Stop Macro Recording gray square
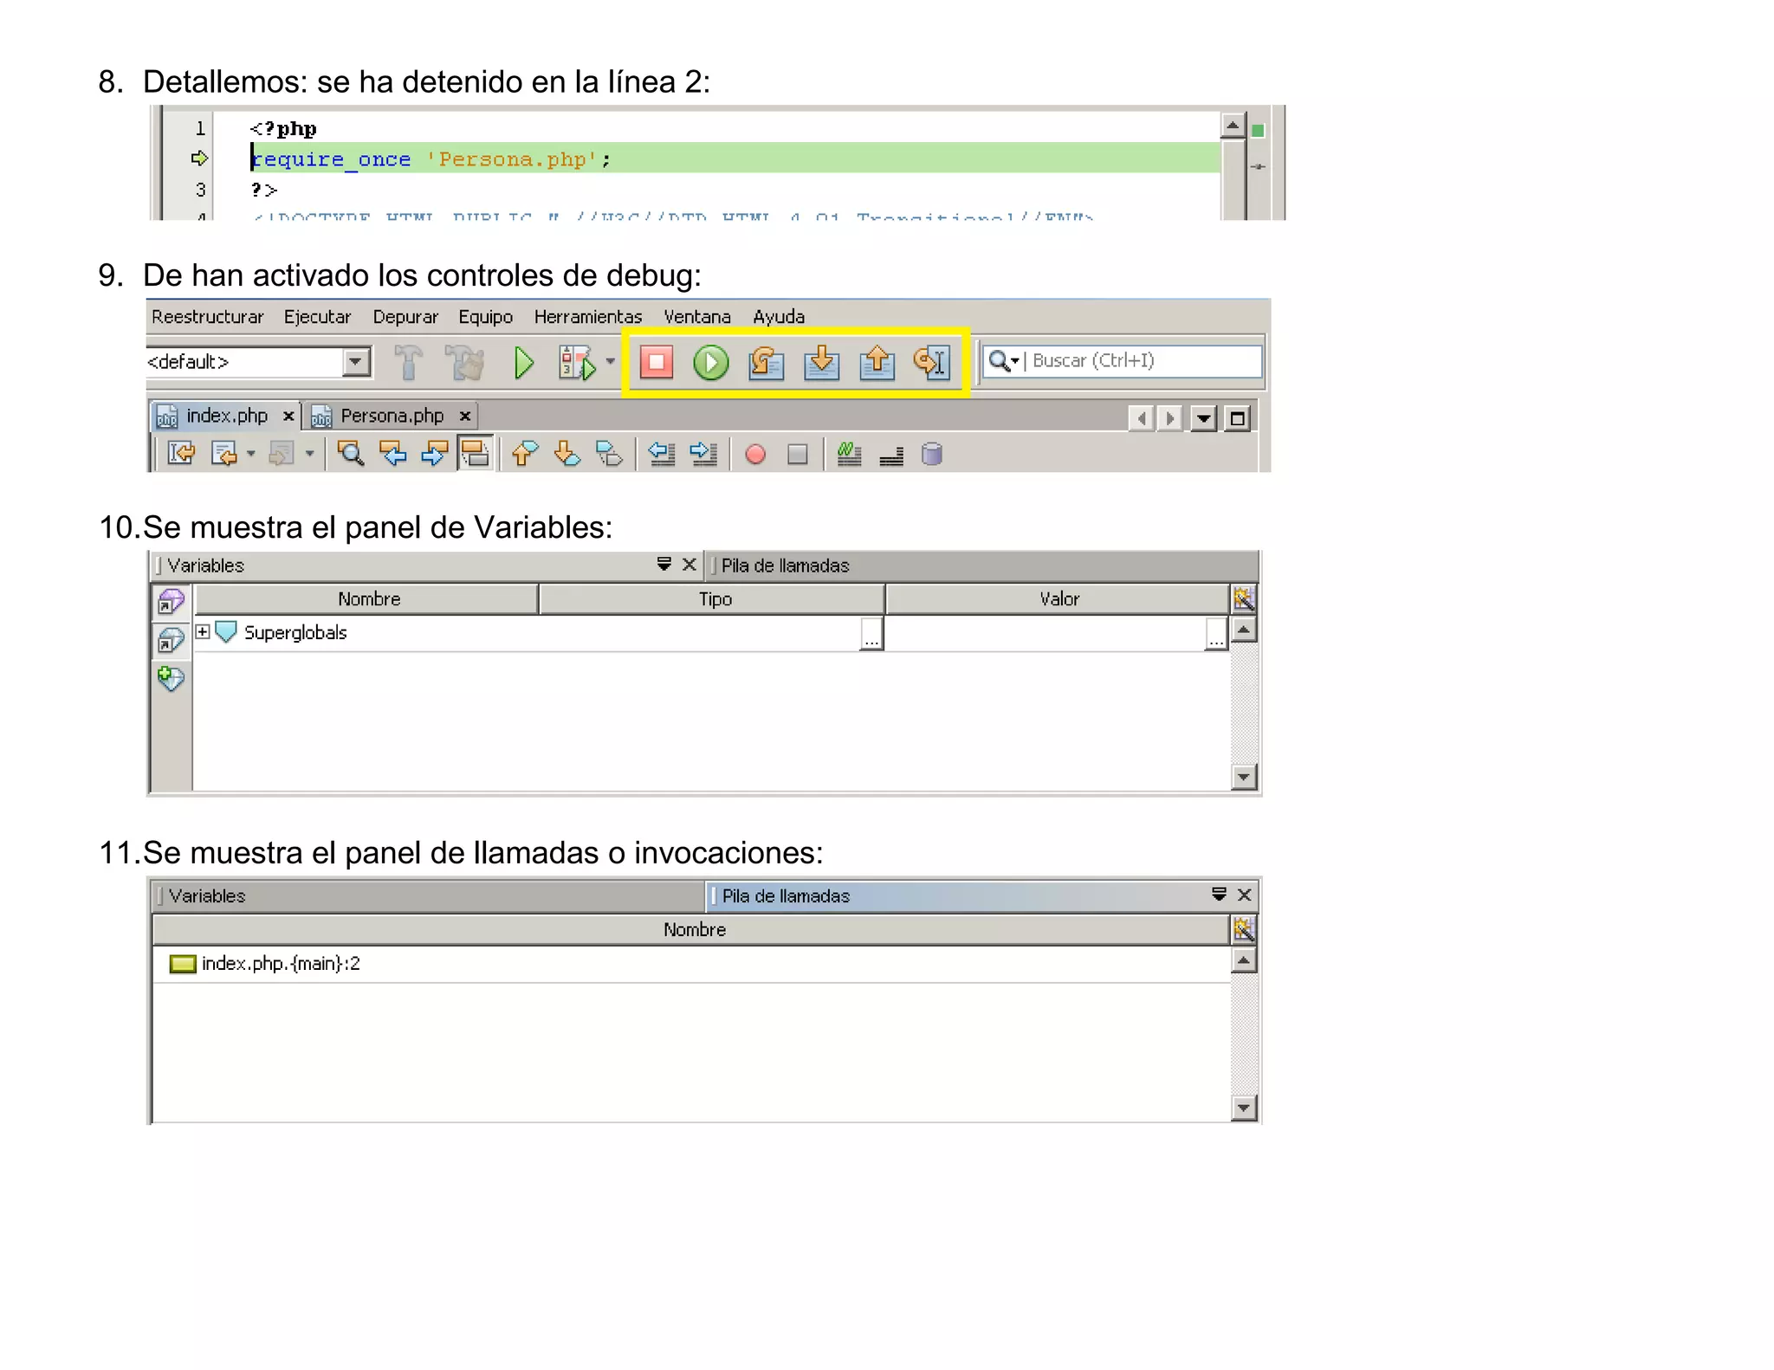 798,455
